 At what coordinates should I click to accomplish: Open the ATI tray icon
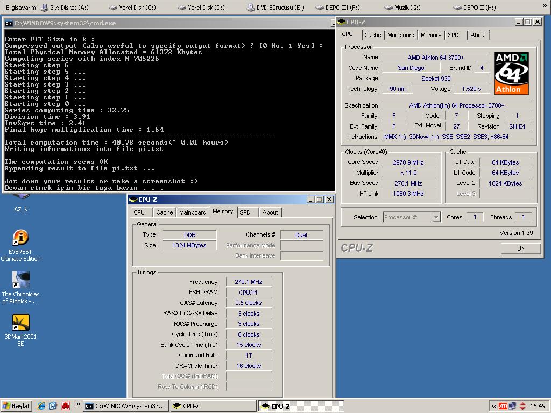[503, 407]
